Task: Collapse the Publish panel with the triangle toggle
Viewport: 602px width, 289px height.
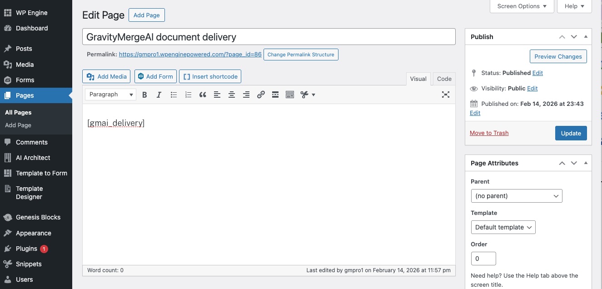Action: pos(586,37)
